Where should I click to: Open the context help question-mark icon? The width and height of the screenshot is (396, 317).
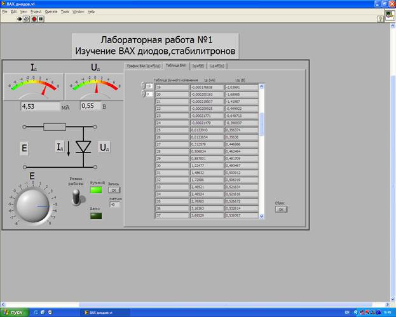(x=380, y=19)
